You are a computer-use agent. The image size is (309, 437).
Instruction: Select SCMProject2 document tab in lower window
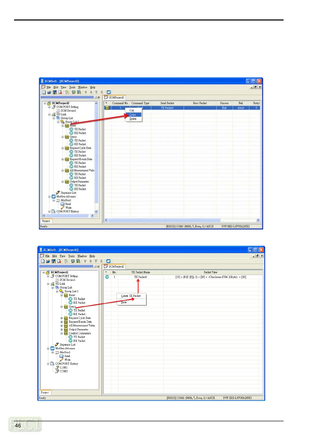(114, 267)
